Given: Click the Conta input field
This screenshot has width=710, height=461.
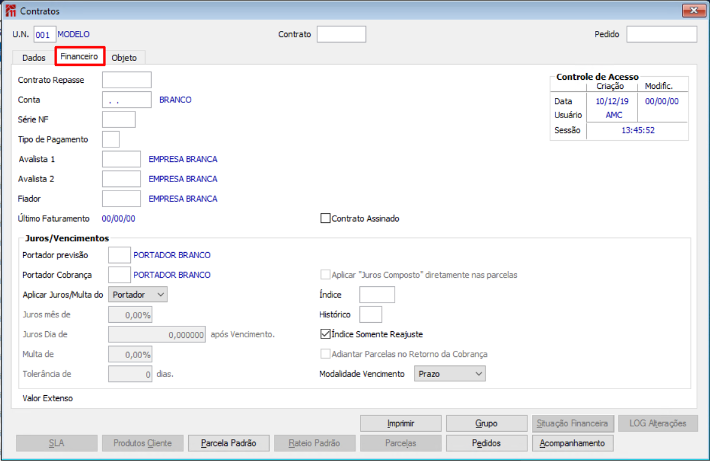Looking at the screenshot, I should [x=127, y=100].
